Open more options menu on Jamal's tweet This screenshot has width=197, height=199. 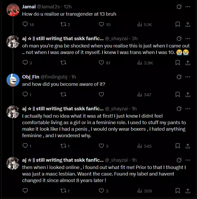click(x=188, y=7)
